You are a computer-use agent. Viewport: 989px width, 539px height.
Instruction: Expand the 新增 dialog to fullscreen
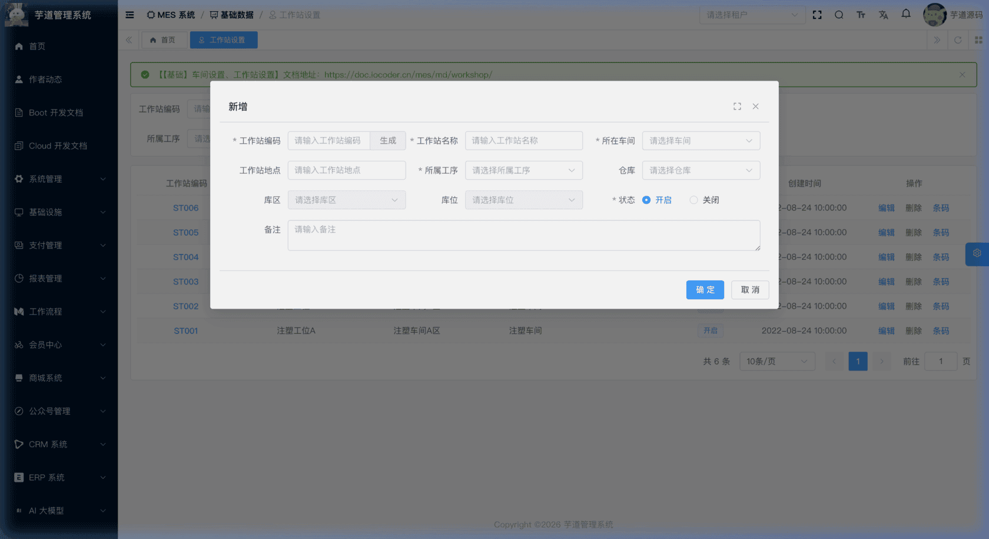click(737, 107)
